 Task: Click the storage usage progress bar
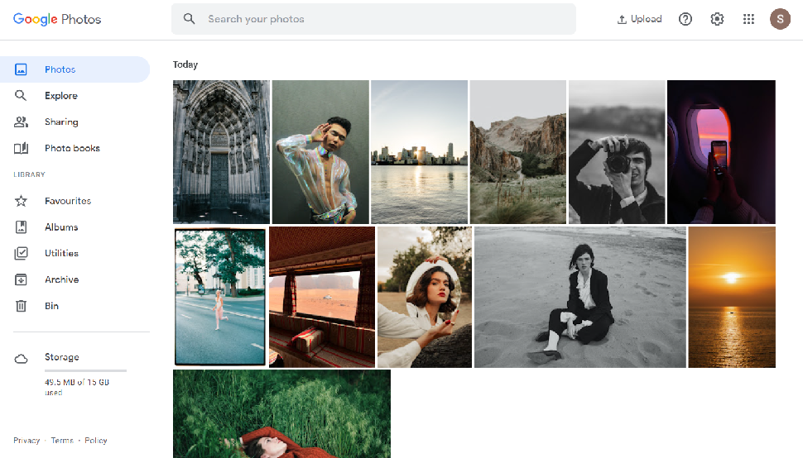click(85, 370)
